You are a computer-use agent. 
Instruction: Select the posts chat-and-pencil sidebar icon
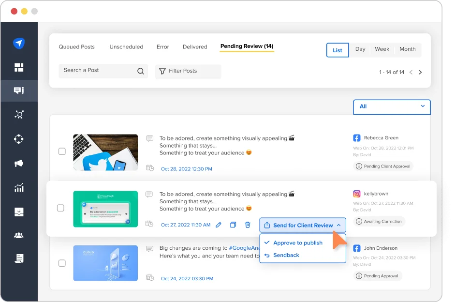click(19, 91)
